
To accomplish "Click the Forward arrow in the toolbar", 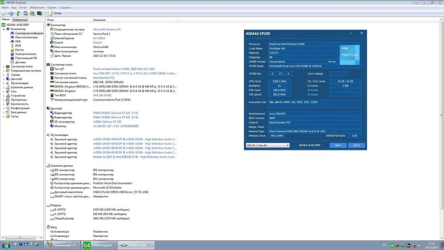I will (x=11, y=13).
